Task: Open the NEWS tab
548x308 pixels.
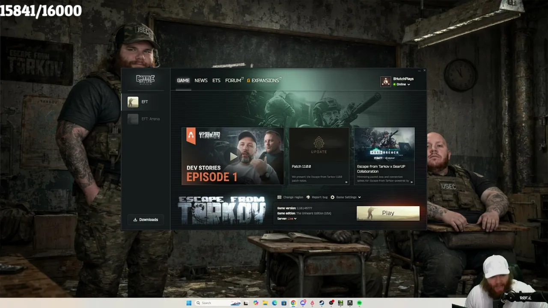Action: 201,80
